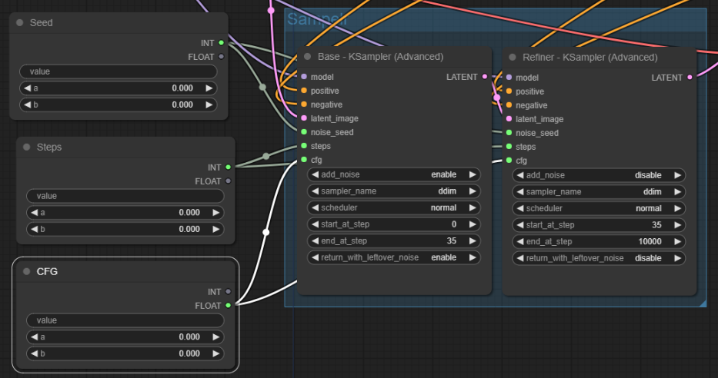Click Seed node value text field

(x=119, y=71)
